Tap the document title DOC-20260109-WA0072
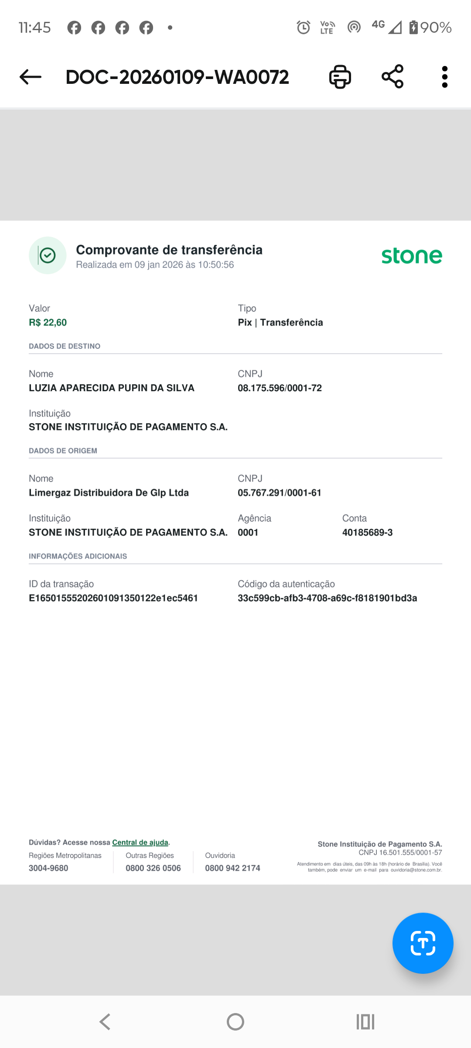 pos(177,77)
